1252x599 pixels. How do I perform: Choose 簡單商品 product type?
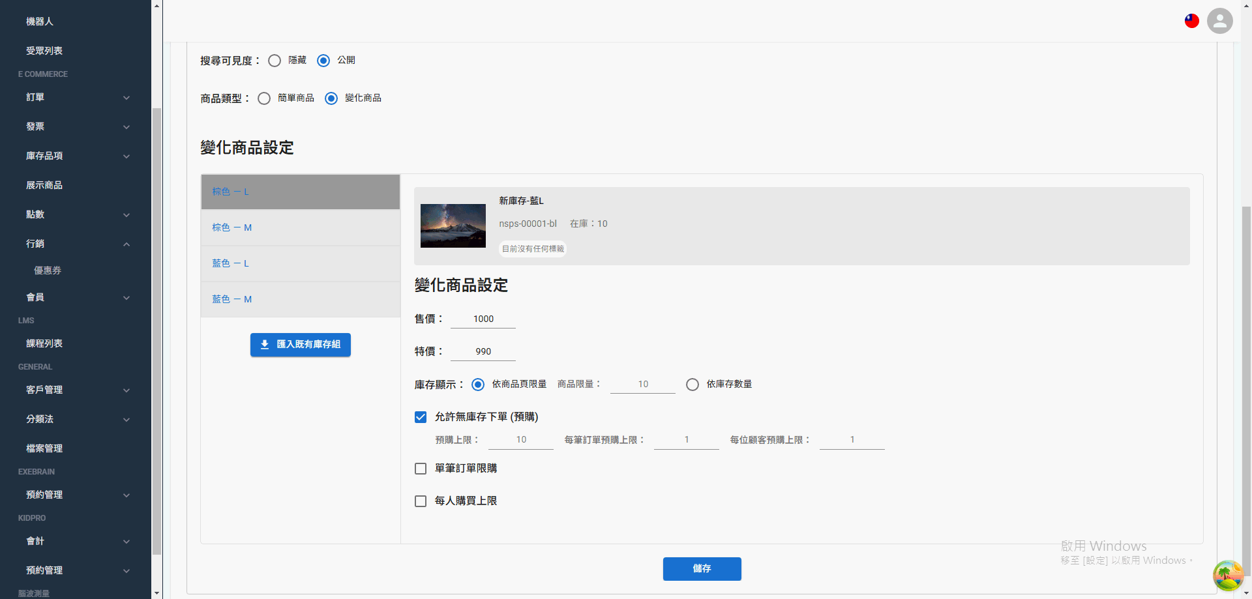click(x=264, y=98)
